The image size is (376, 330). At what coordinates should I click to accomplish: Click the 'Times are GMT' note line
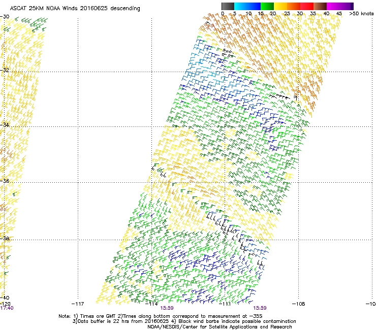161,316
